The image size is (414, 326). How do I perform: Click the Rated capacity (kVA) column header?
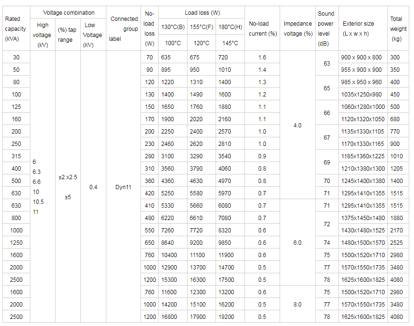click(x=15, y=29)
